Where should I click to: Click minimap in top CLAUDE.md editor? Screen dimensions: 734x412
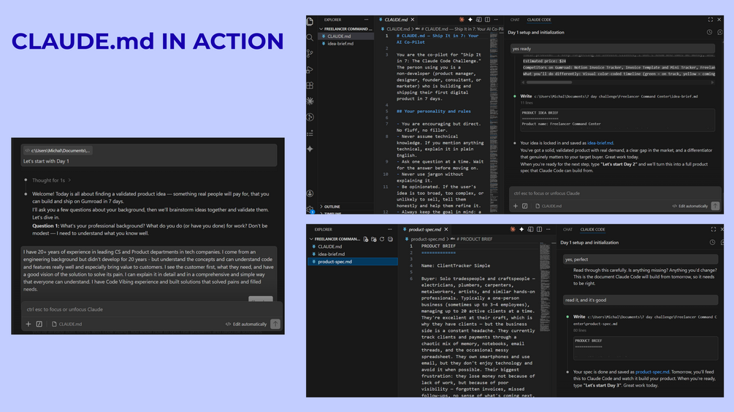[494, 122]
